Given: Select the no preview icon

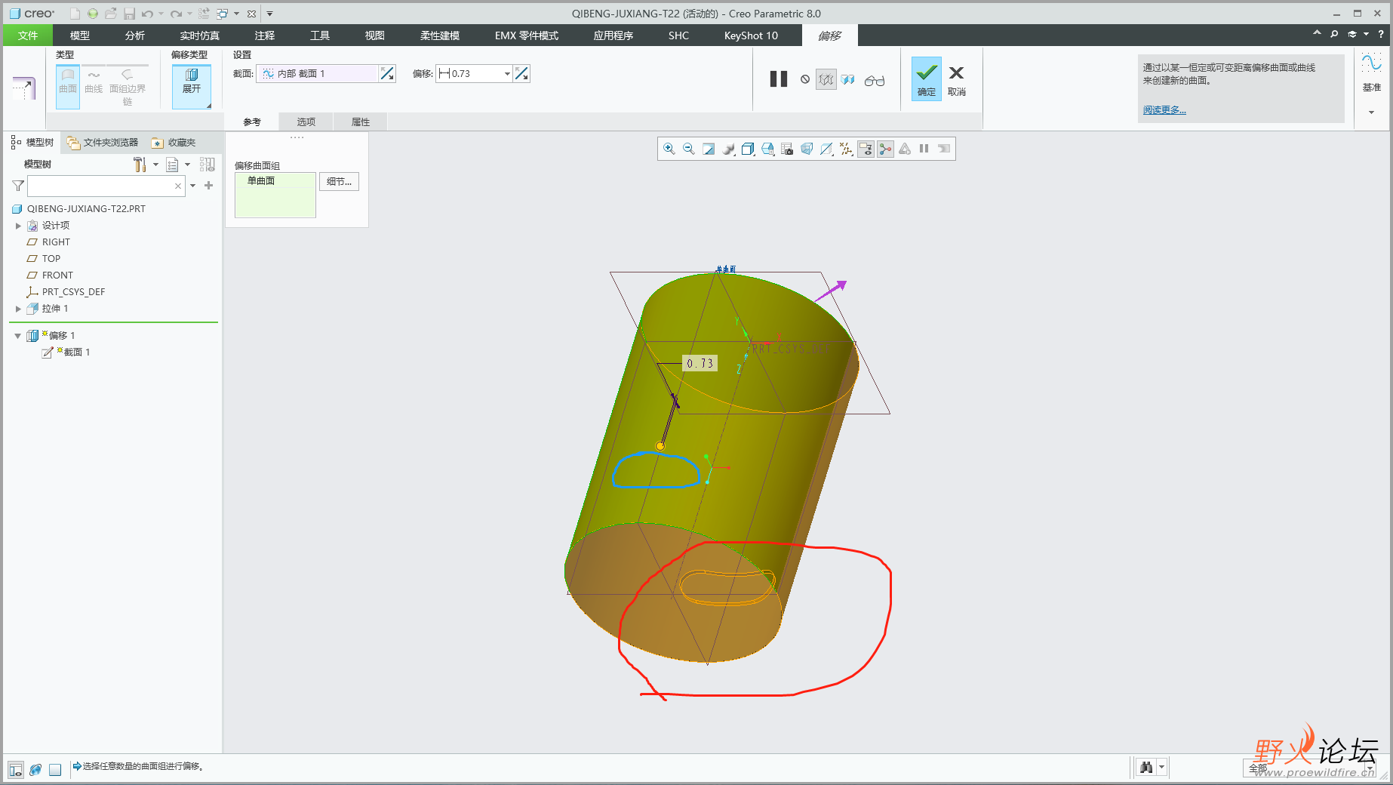Looking at the screenshot, I should click(805, 79).
